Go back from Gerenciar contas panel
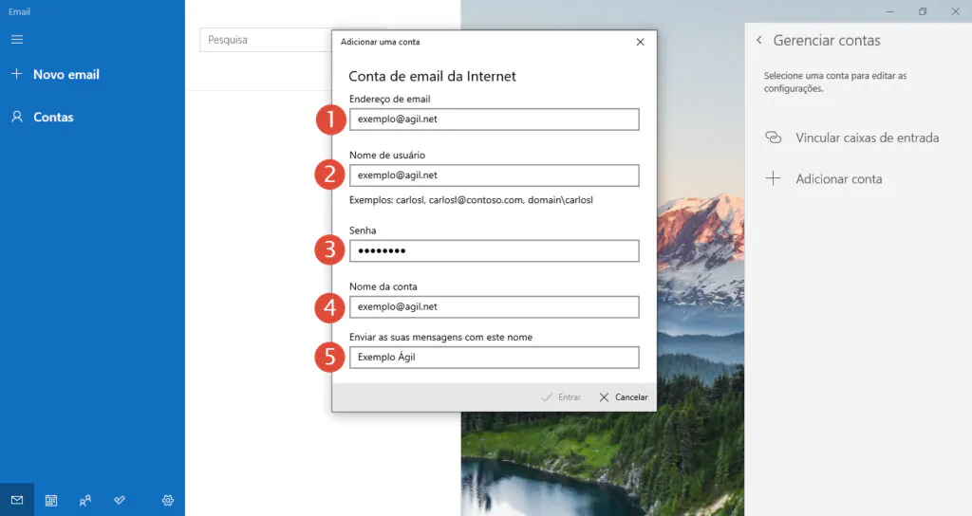The image size is (972, 516). (758, 40)
